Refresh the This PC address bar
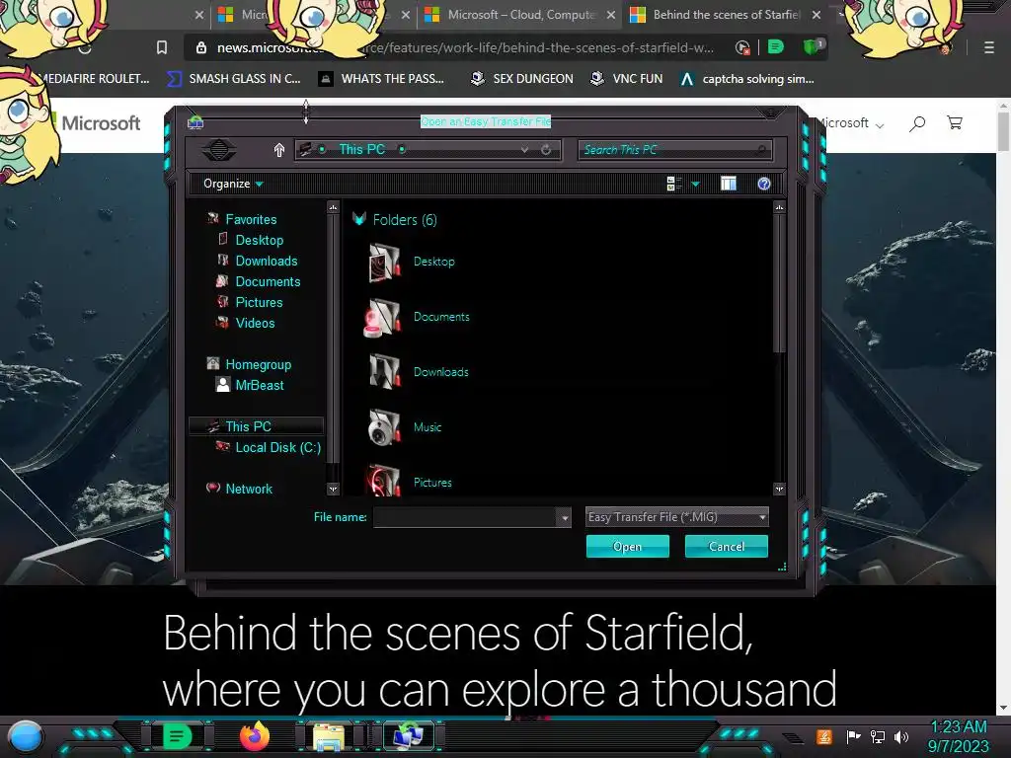Screen dimensions: 1011x758 pyautogui.click(x=546, y=150)
